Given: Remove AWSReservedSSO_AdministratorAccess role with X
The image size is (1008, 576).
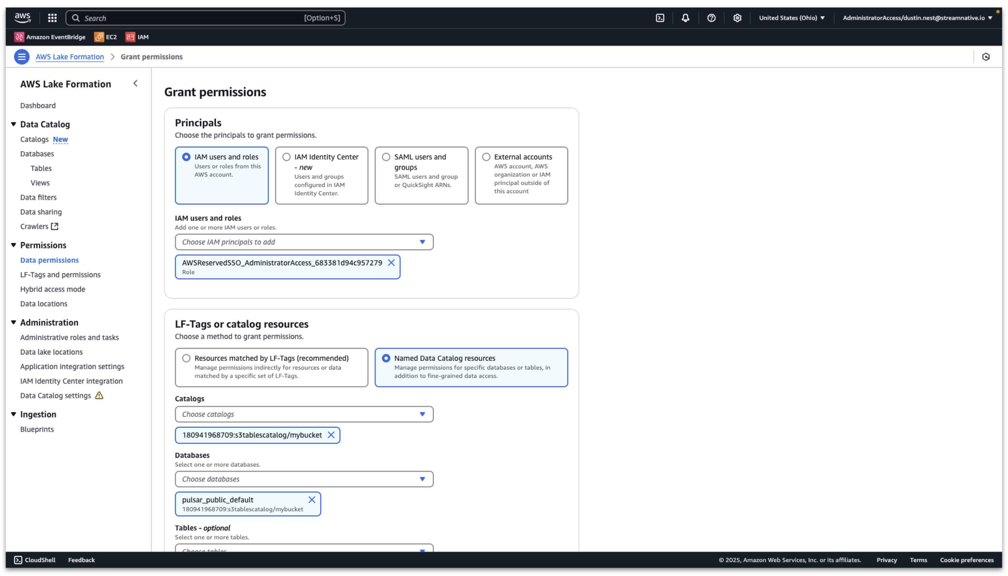Looking at the screenshot, I should pos(391,263).
